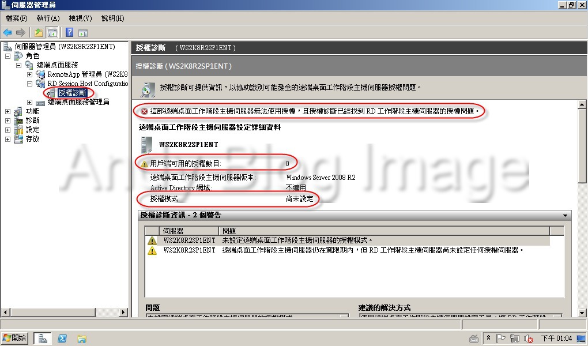Toggle the Show/Hide Action Pane icon
Screen dimensions: 588x346
(x=83, y=33)
